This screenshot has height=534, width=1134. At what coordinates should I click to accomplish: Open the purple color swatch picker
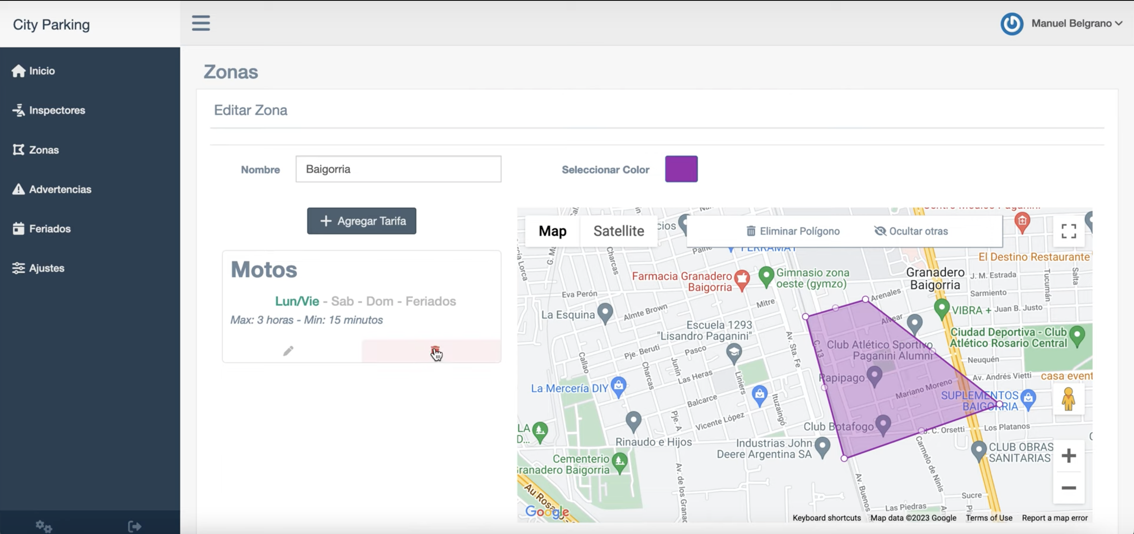681,169
